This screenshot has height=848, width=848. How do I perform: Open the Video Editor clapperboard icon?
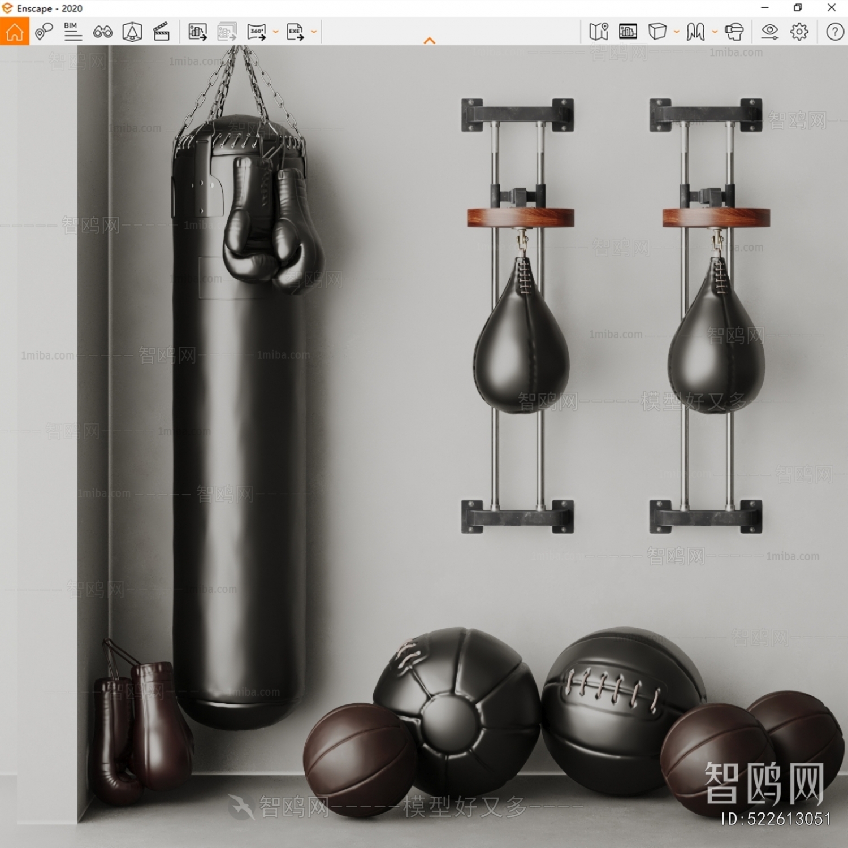click(x=162, y=32)
